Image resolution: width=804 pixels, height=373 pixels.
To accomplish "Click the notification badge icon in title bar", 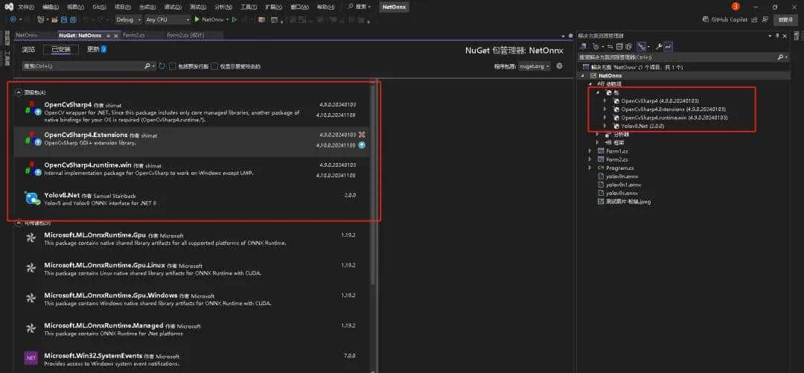I will coord(736,7).
